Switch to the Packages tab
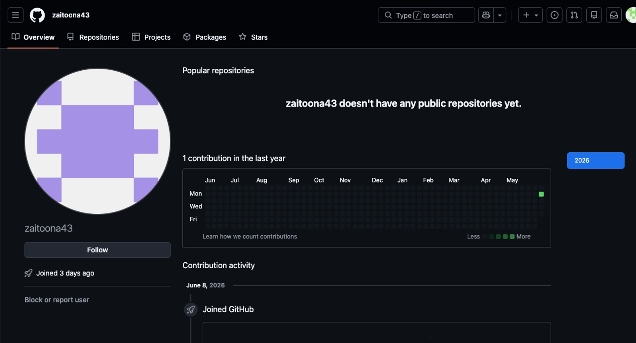This screenshot has width=636, height=343. 204,37
